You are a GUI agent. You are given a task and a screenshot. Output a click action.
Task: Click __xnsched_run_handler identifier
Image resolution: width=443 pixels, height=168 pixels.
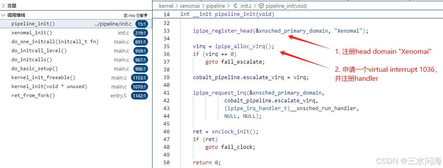coord(323,108)
